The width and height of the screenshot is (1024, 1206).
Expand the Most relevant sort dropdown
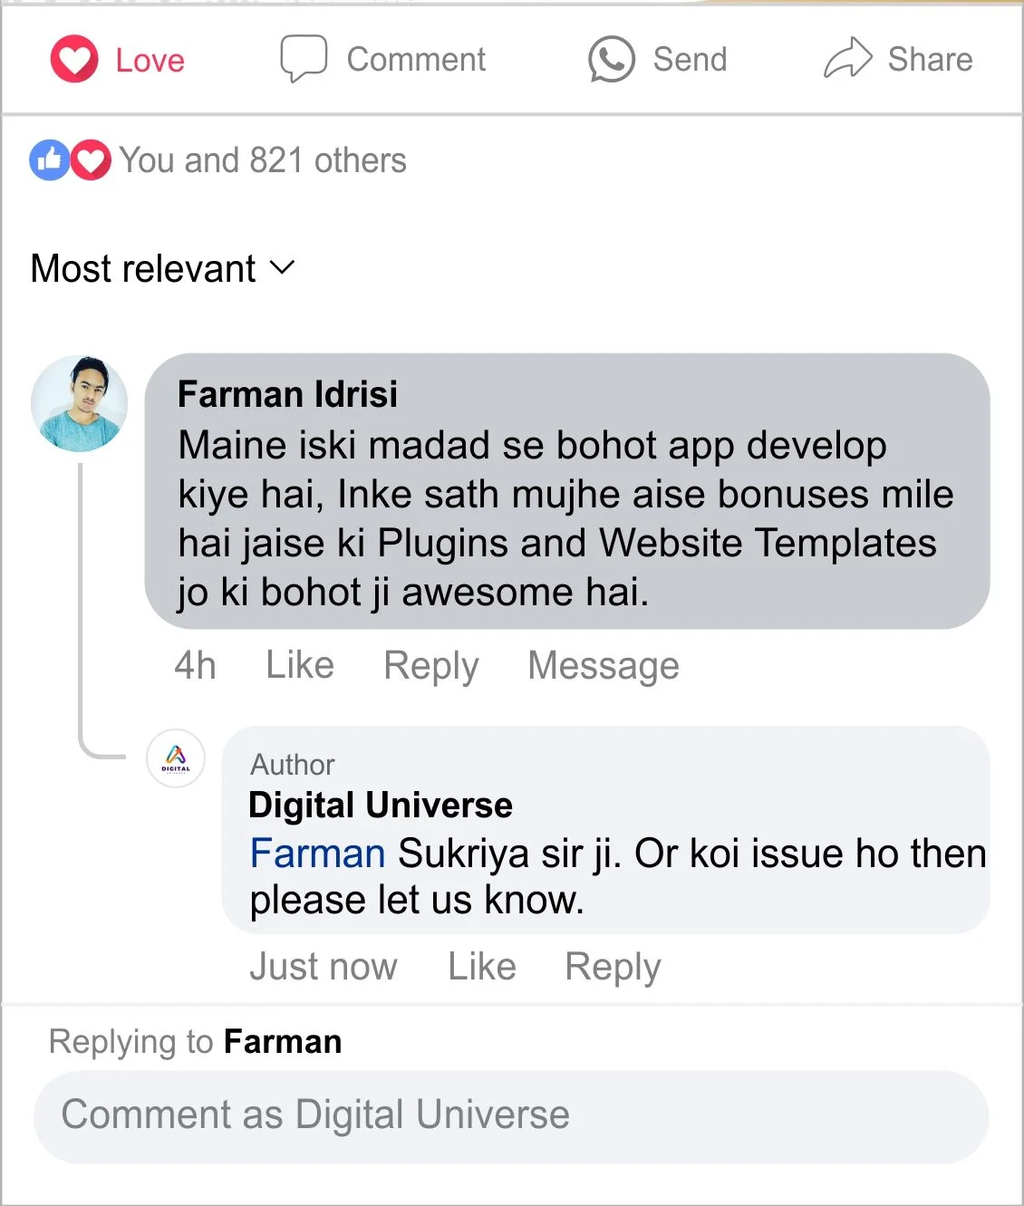(x=143, y=268)
